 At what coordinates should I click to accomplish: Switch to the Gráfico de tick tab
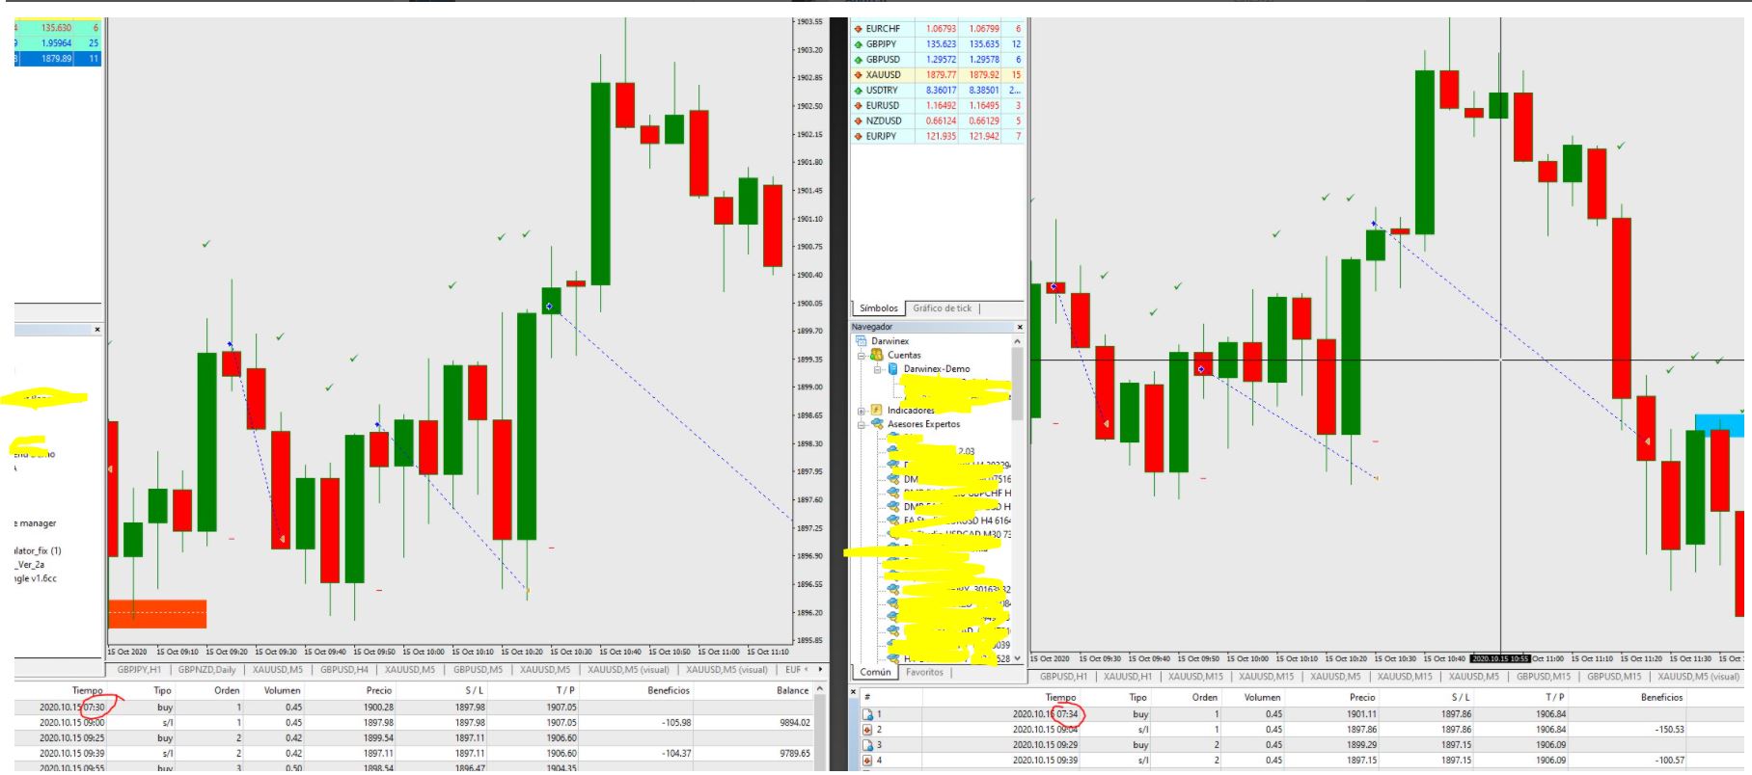click(x=943, y=308)
